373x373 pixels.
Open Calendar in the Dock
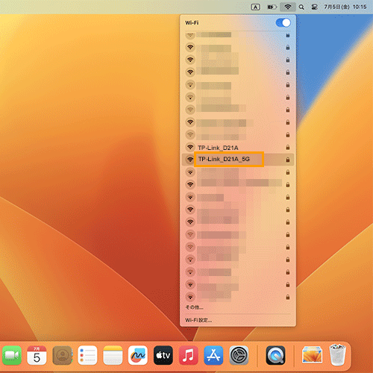(37, 355)
